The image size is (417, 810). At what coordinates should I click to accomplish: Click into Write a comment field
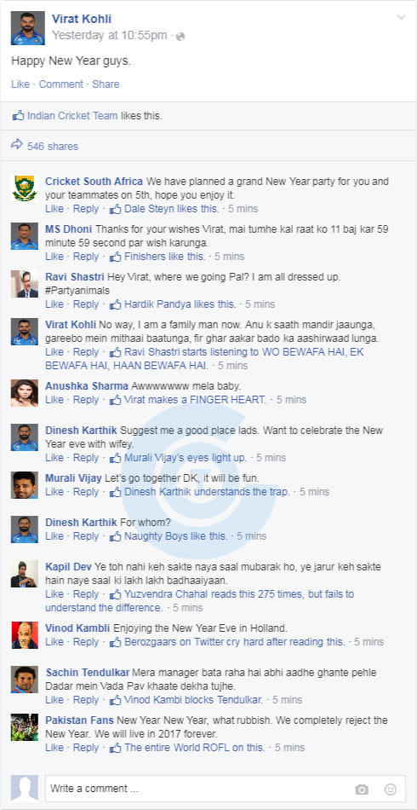click(226, 789)
